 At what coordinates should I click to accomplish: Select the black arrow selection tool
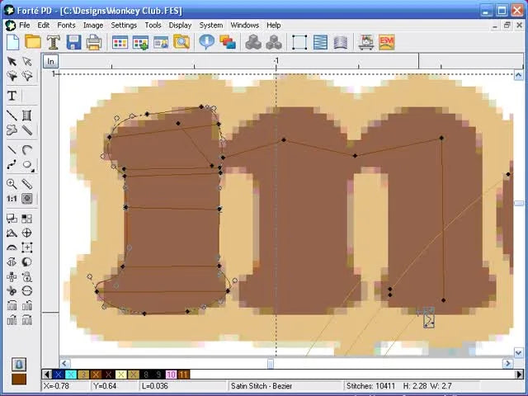click(12, 62)
